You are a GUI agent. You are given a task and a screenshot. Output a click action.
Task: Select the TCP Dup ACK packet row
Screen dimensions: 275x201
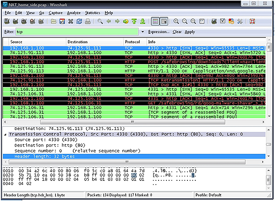[x=134, y=85]
